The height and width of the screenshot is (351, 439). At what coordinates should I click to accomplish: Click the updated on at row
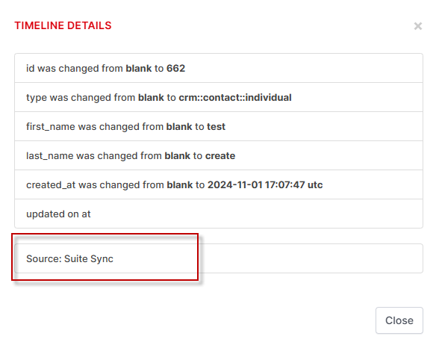click(219, 214)
